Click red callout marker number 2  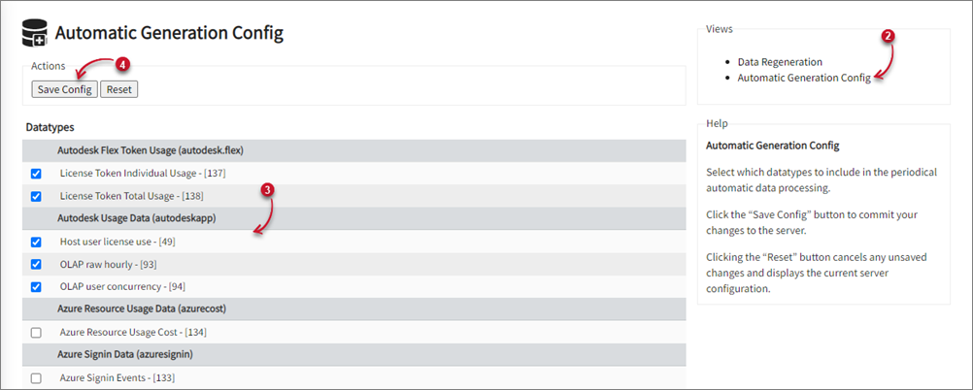point(887,36)
